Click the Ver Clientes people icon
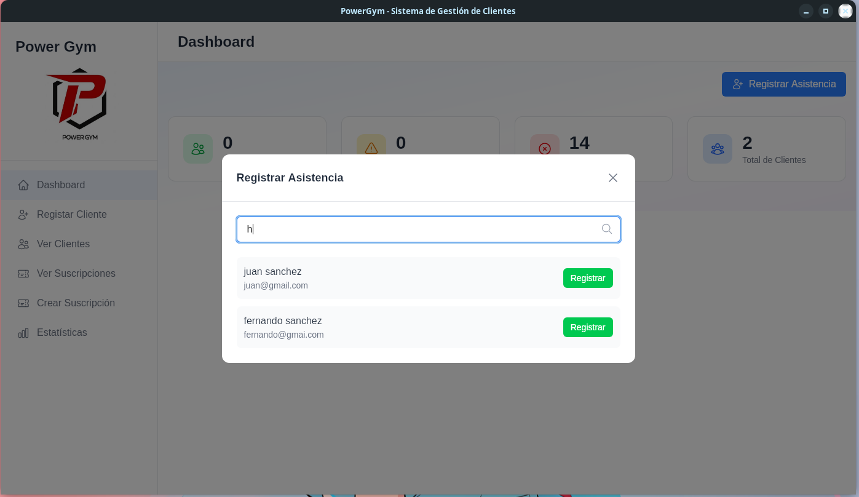859x497 pixels. pyautogui.click(x=23, y=244)
